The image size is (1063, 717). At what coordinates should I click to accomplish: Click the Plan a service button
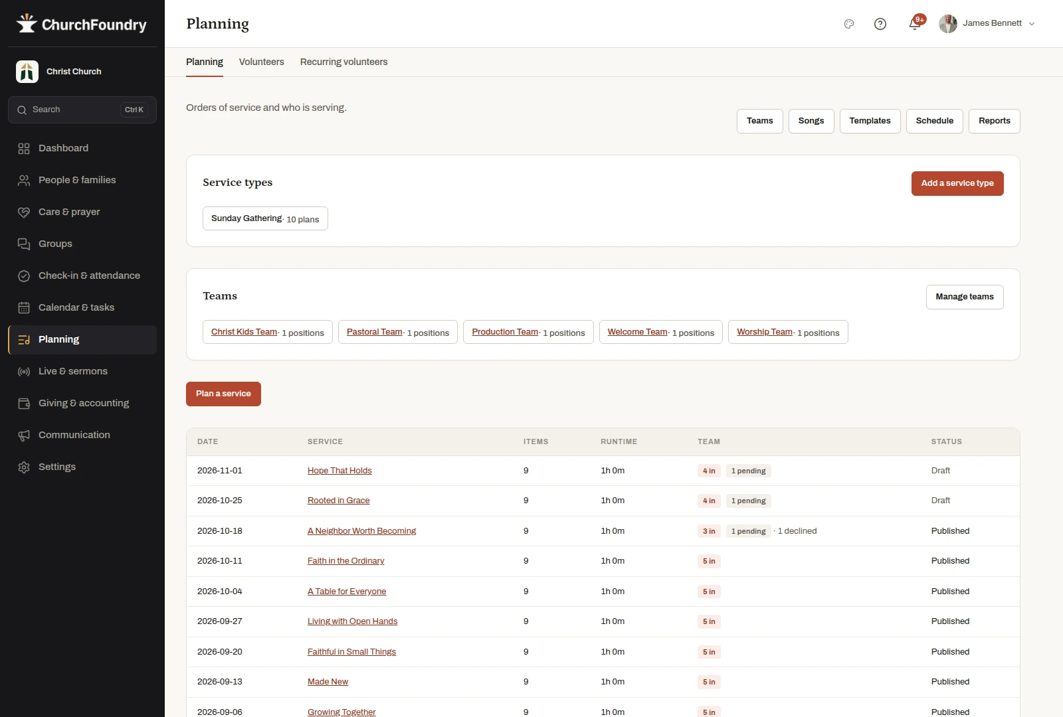223,394
